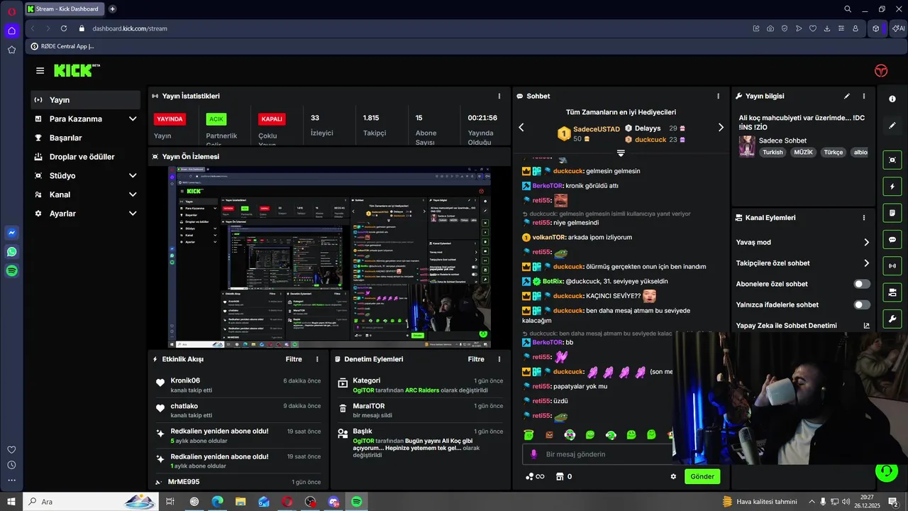
Task: Open Spotify from Windows taskbar
Action: (x=357, y=502)
